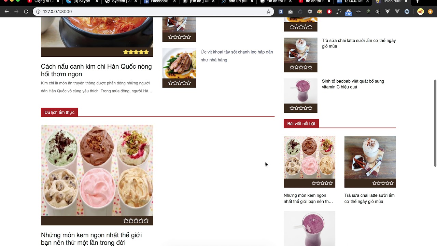Open the gear extension icon
Image resolution: width=437 pixels, height=246 pixels.
click(x=310, y=12)
